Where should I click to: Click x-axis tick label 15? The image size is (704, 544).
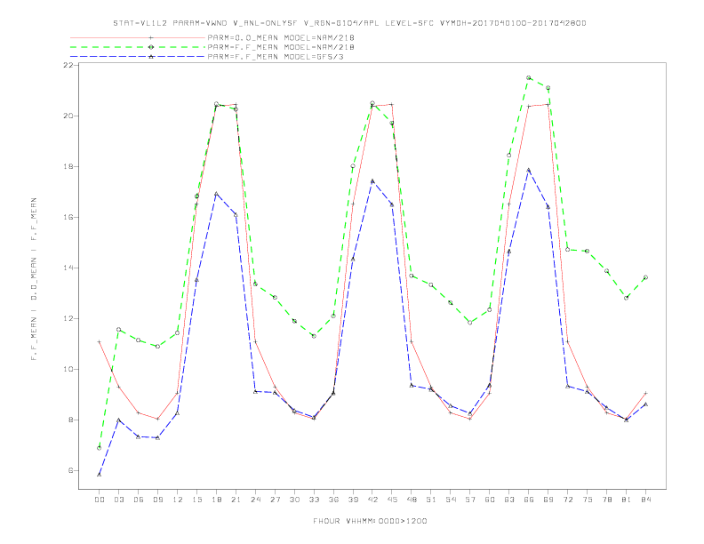point(196,500)
